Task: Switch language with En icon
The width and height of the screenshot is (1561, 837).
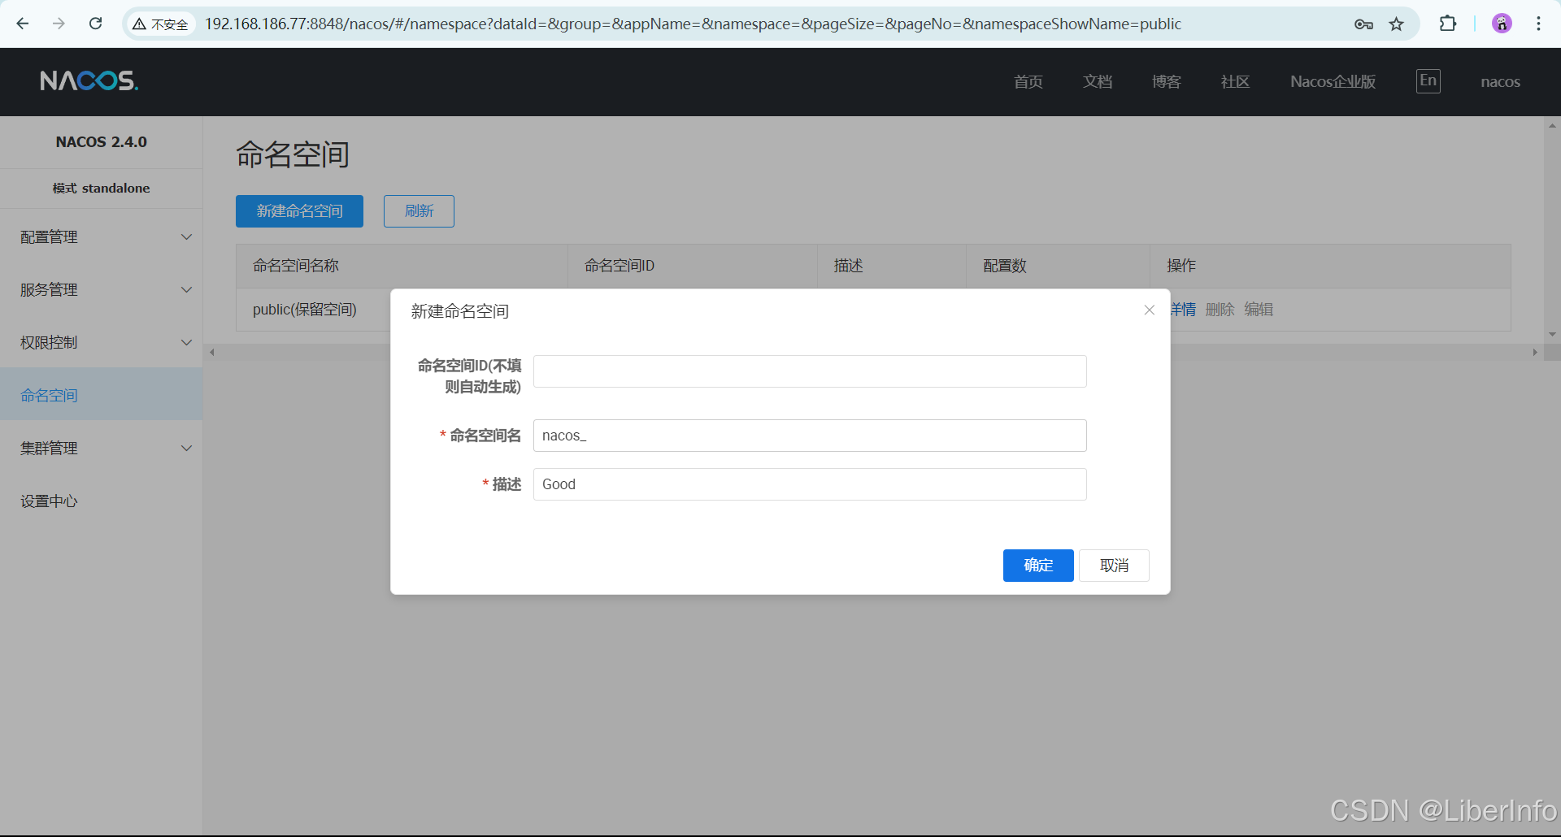Action: pyautogui.click(x=1428, y=80)
